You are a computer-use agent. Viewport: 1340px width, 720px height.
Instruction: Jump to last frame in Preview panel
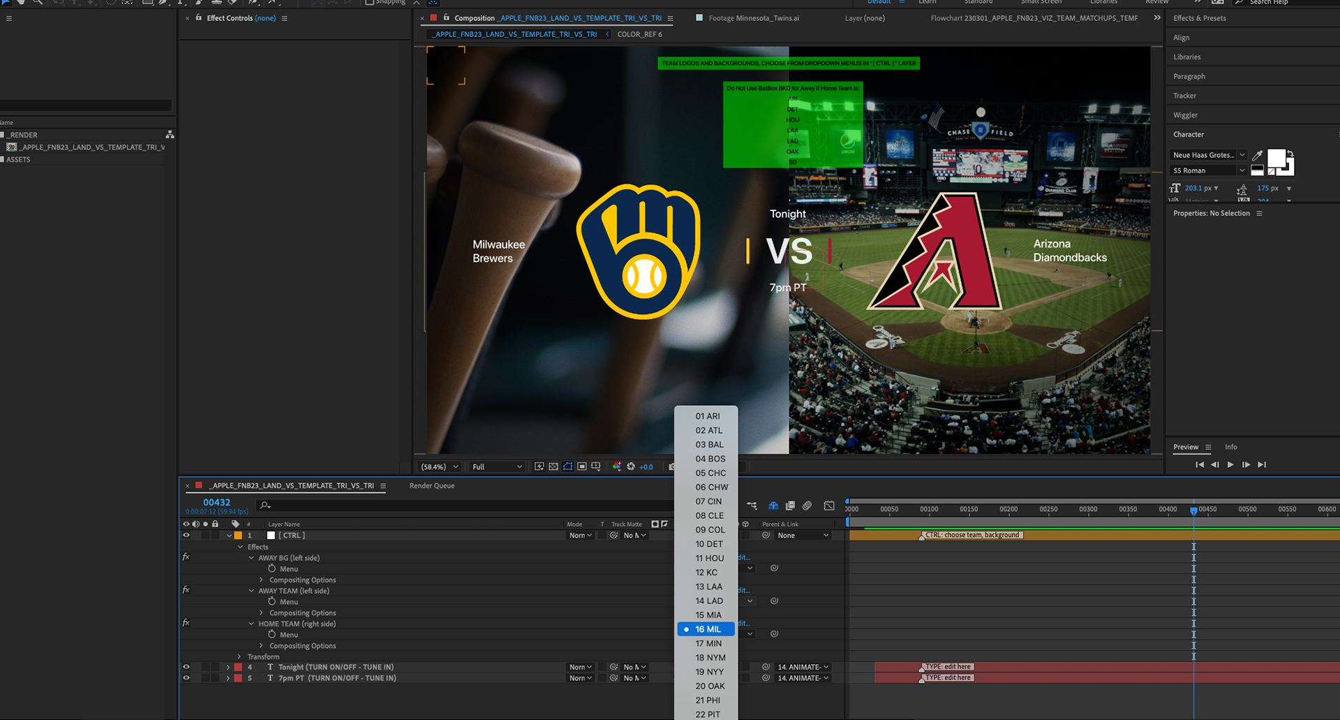pos(1262,464)
